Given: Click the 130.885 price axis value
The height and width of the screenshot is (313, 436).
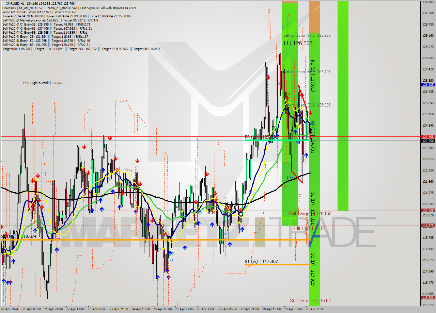Looking at the screenshot, I should [x=428, y=2].
